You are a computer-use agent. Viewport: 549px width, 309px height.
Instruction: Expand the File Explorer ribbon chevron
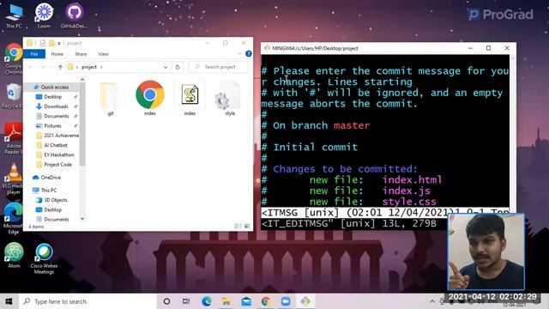[x=240, y=53]
